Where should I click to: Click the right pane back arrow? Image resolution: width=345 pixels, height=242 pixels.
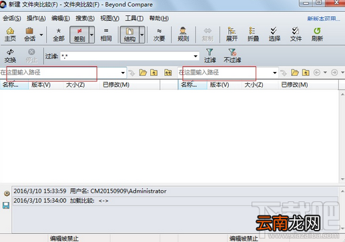(317, 73)
